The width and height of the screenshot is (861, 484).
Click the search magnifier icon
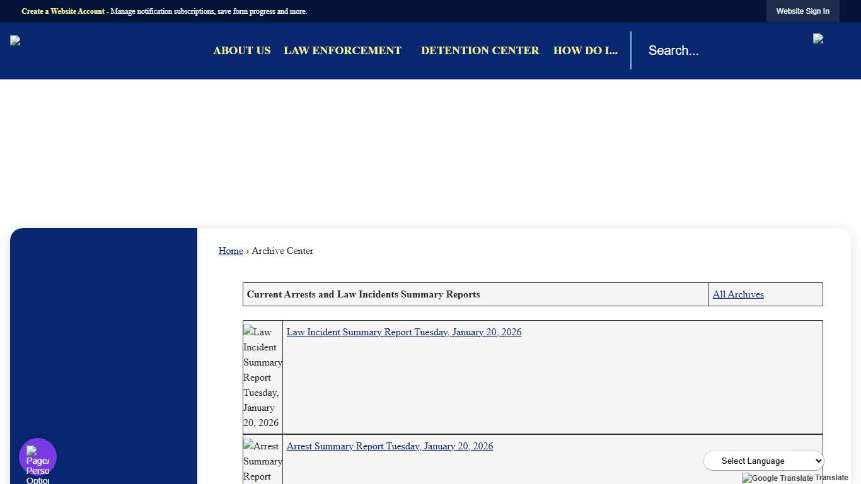(818, 38)
